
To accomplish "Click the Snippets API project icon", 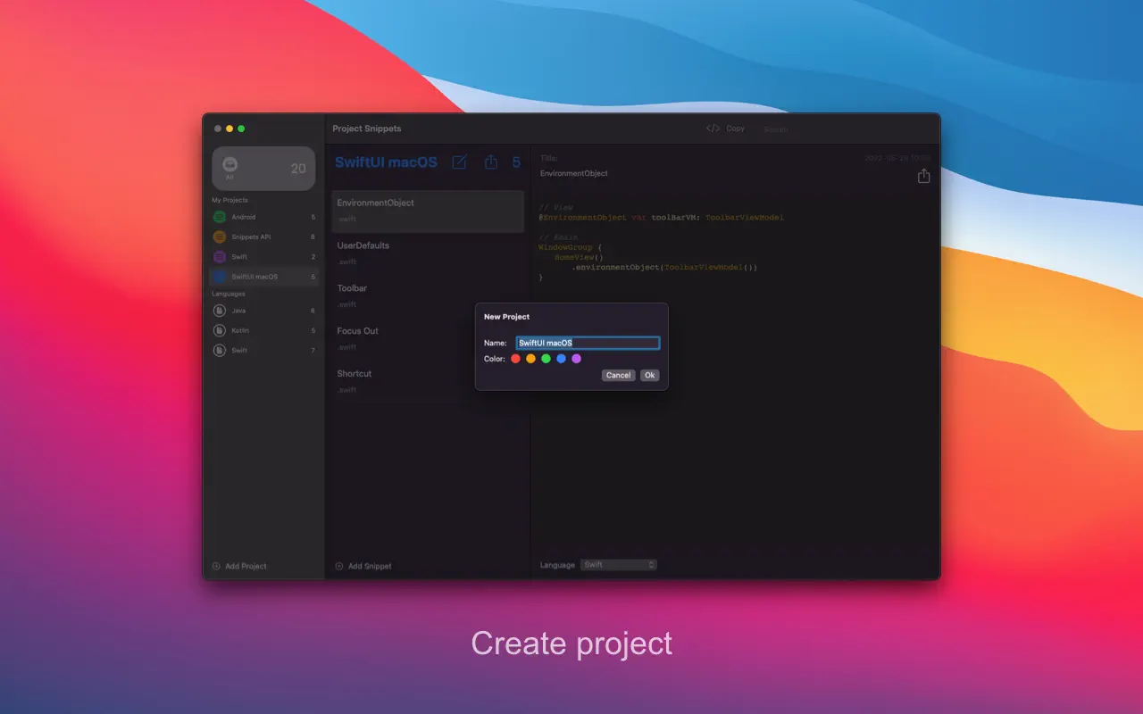I will click(219, 237).
